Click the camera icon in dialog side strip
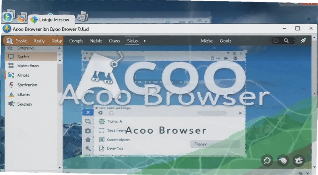 pyautogui.click(x=88, y=131)
